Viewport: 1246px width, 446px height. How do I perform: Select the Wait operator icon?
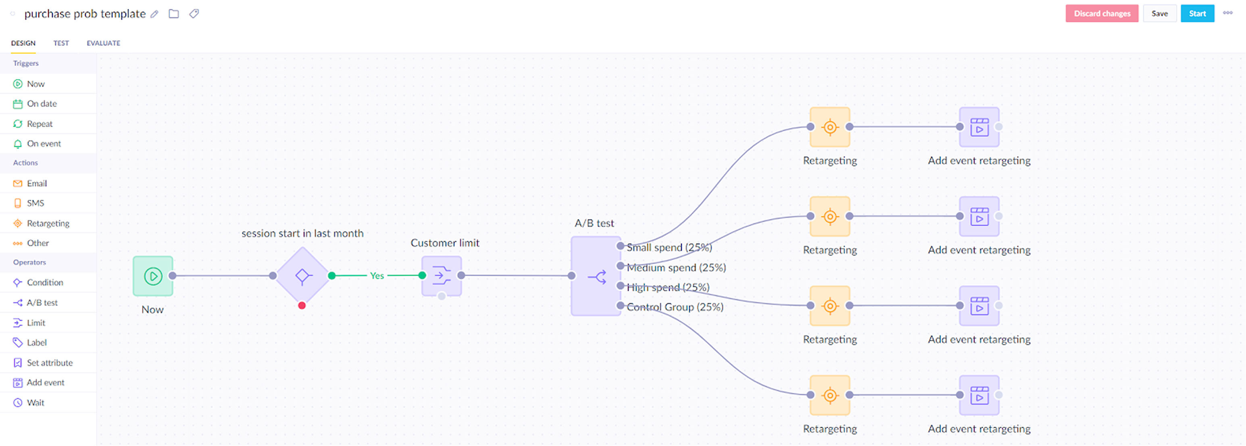tap(18, 402)
